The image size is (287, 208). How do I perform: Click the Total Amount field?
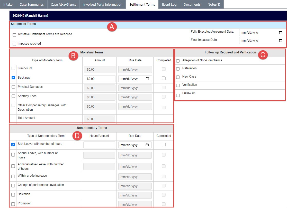coord(100,119)
